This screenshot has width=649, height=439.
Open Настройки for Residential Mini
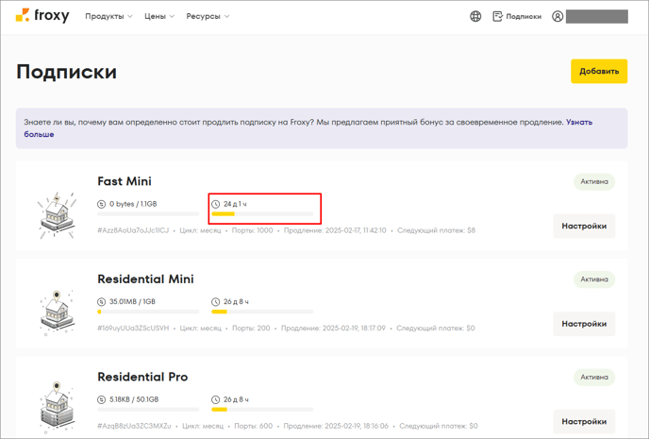click(584, 324)
